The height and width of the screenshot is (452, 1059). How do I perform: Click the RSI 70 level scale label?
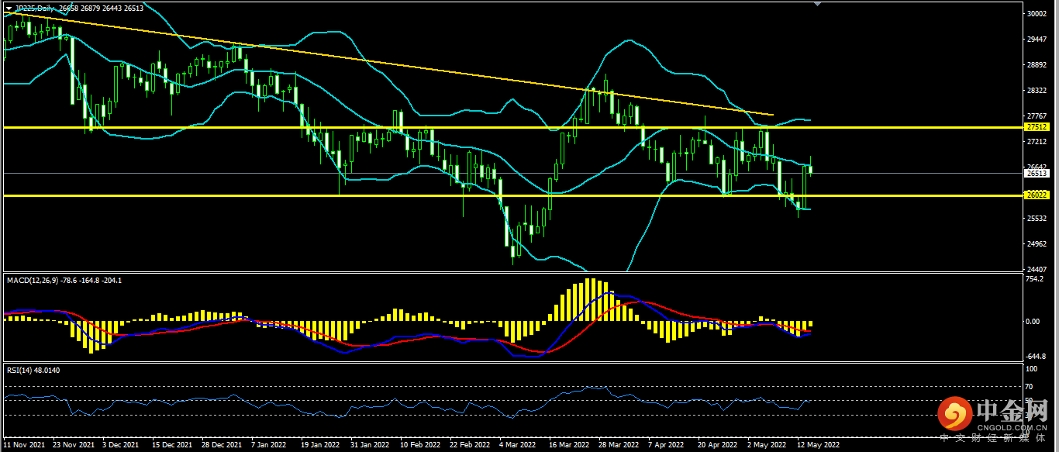click(x=1029, y=386)
